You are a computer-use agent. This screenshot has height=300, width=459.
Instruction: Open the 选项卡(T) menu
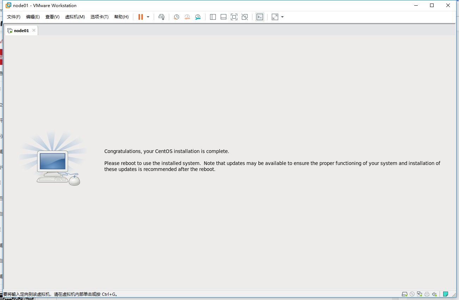coord(99,17)
